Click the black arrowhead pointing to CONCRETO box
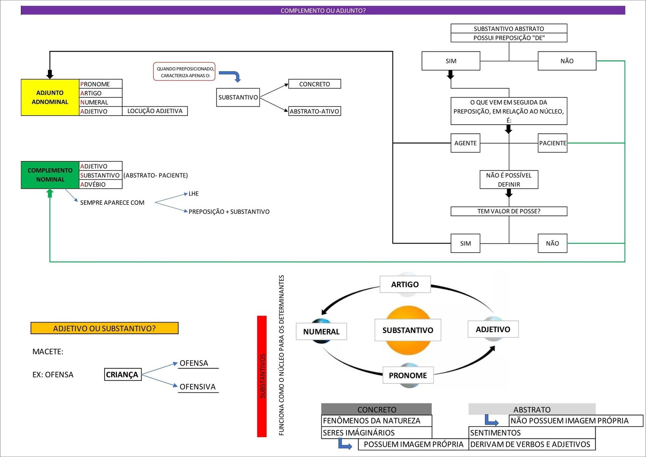 tap(286, 85)
